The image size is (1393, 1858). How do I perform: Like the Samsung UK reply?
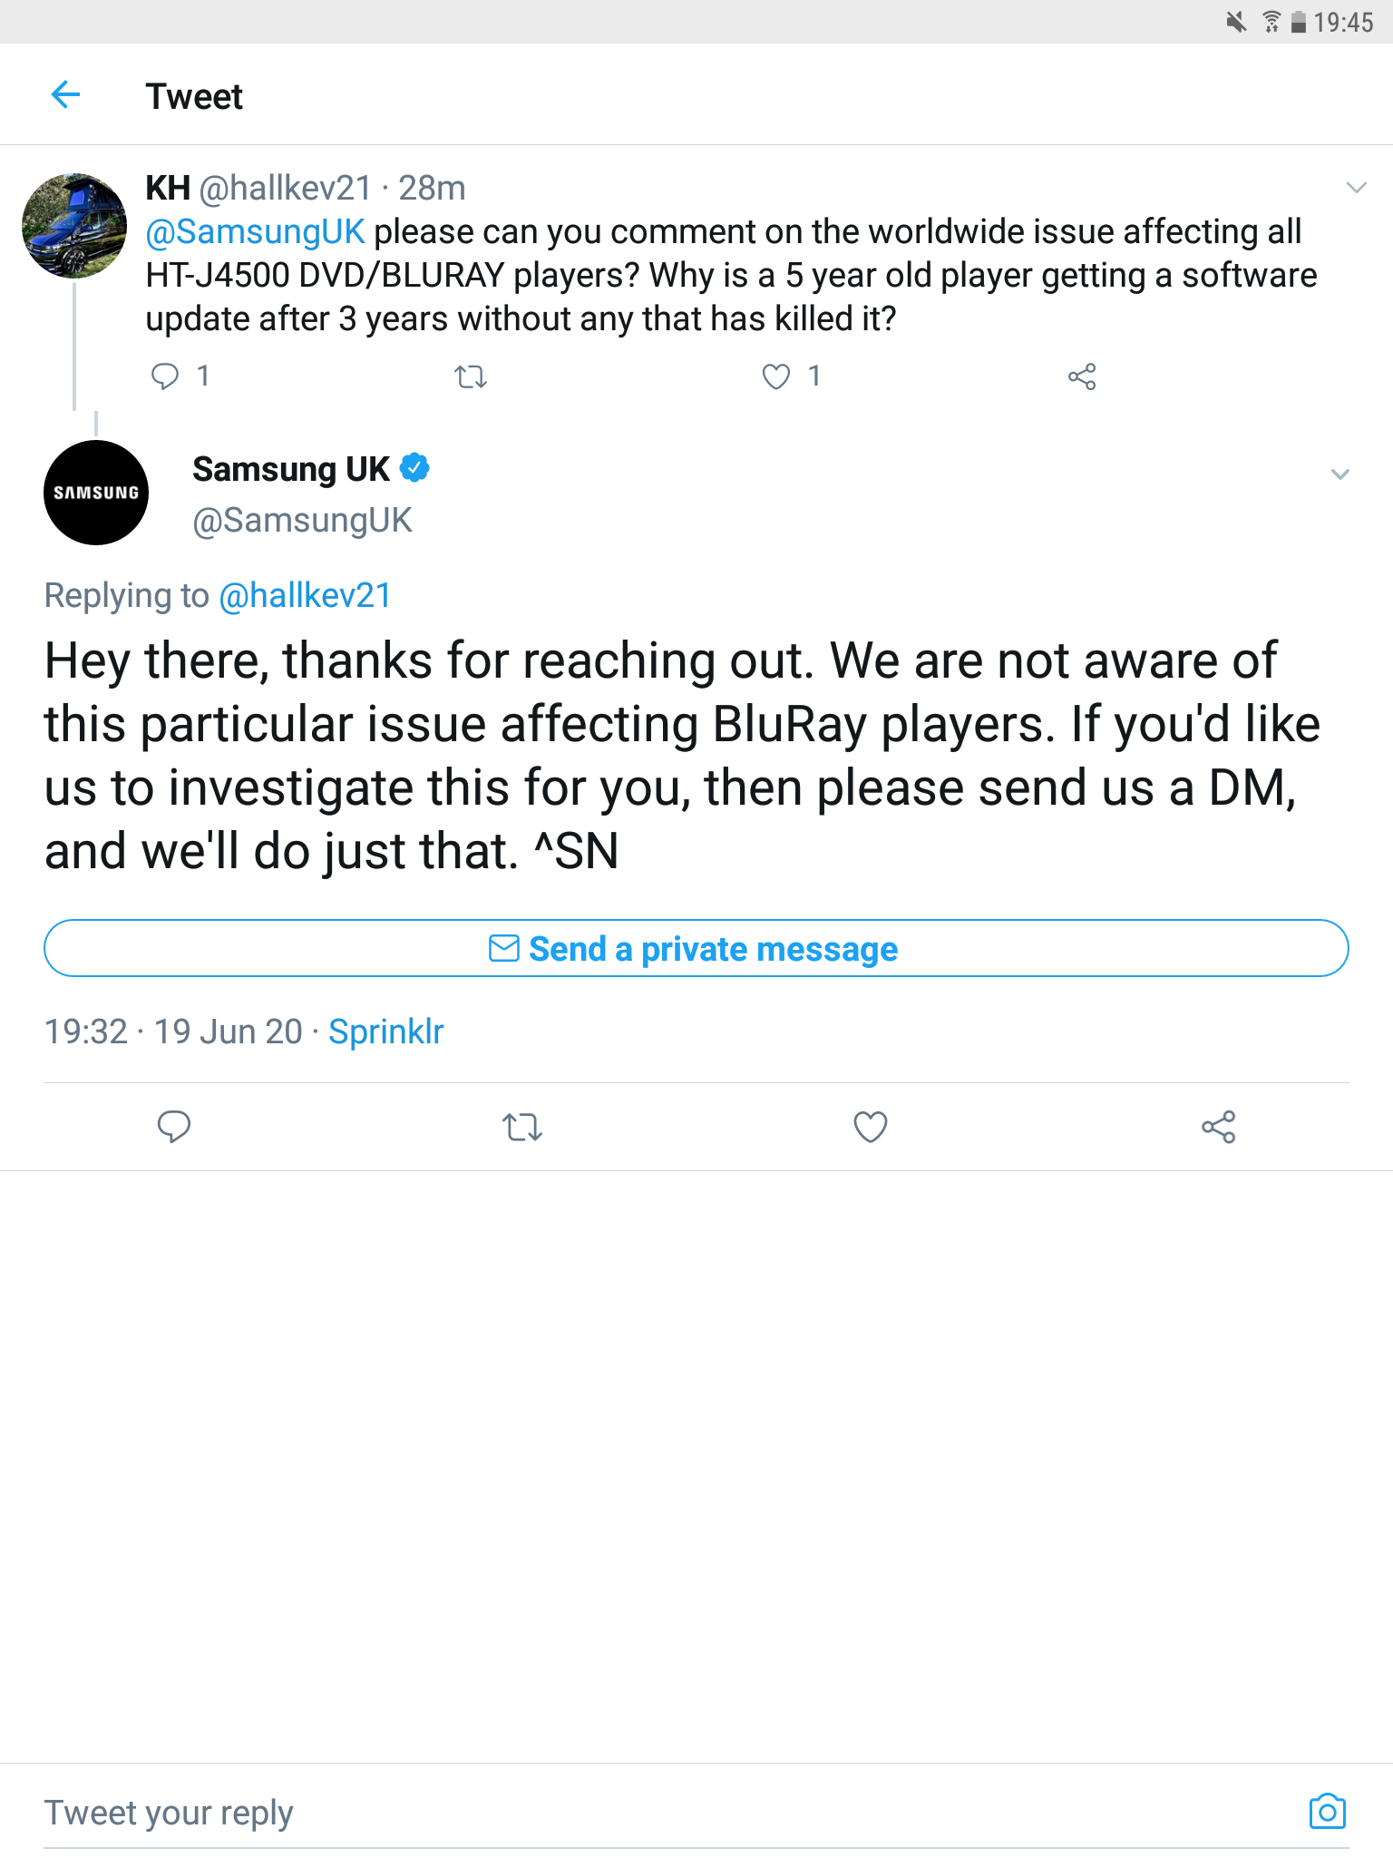click(871, 1127)
